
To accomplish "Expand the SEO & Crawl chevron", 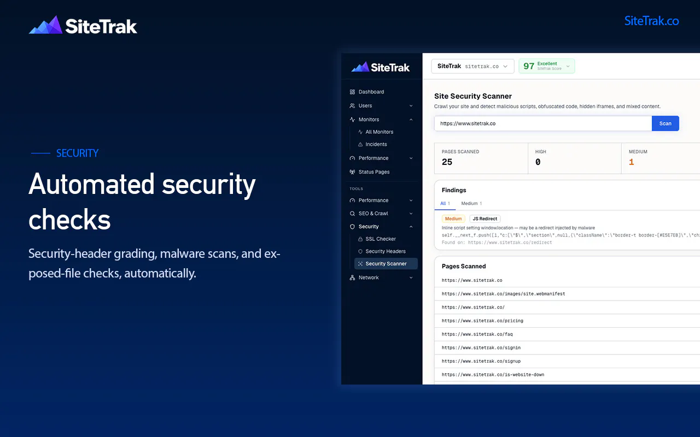I will (411, 213).
